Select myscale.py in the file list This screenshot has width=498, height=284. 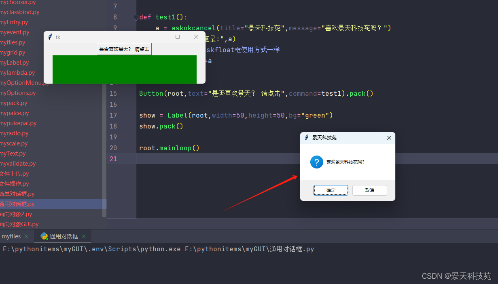point(14,143)
